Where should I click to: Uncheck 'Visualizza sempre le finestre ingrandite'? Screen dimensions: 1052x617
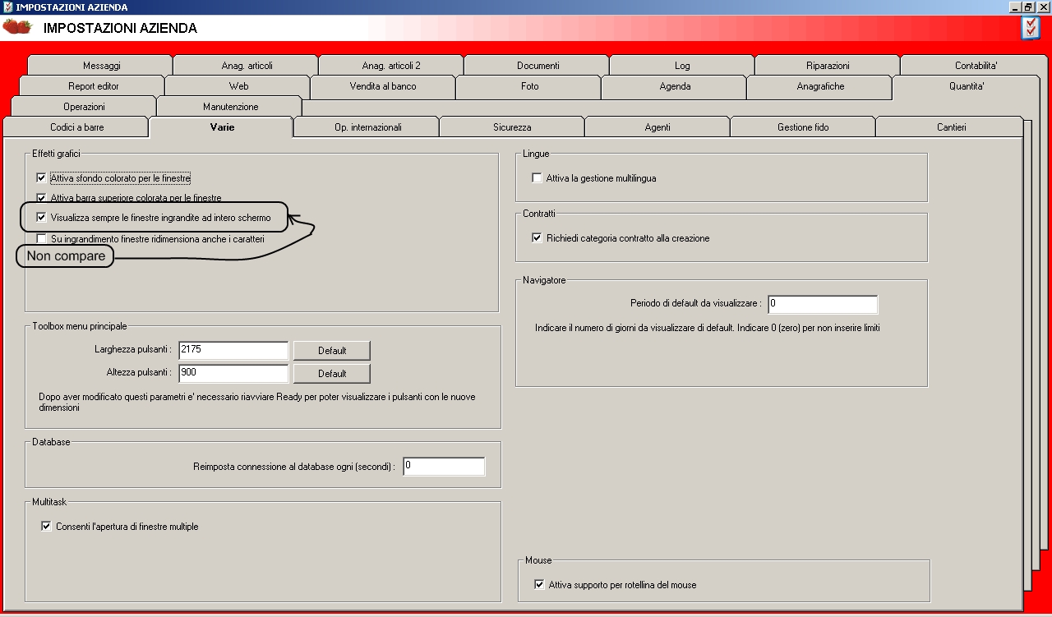tap(41, 218)
